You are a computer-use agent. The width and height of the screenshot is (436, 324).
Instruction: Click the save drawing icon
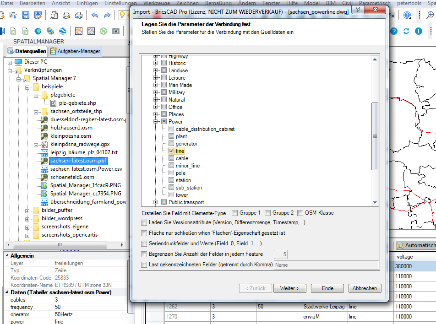[x=26, y=15]
